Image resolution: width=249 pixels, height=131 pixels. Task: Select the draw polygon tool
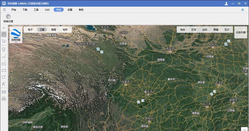(4, 64)
